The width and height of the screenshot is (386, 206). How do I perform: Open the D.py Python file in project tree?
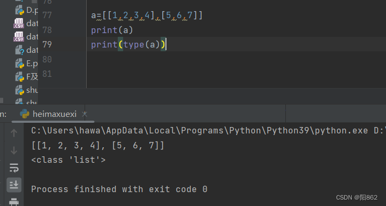tap(27, 10)
